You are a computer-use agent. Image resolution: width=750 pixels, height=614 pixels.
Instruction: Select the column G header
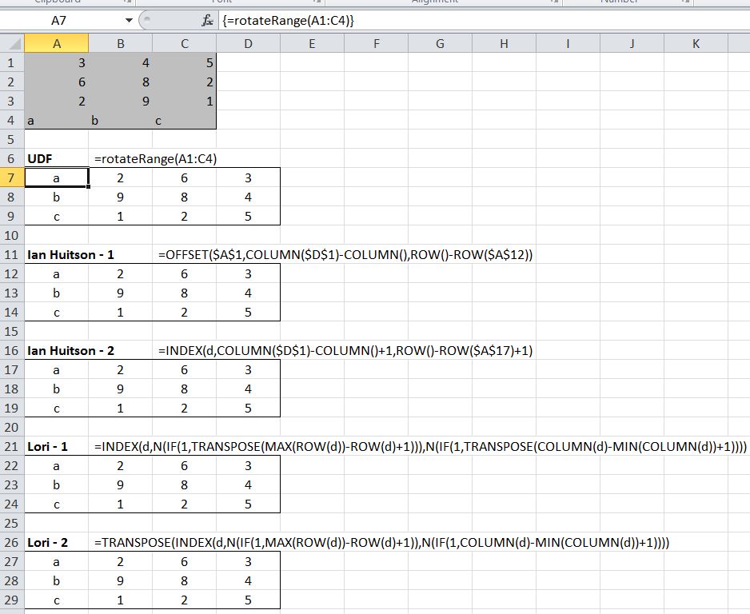tap(440, 44)
